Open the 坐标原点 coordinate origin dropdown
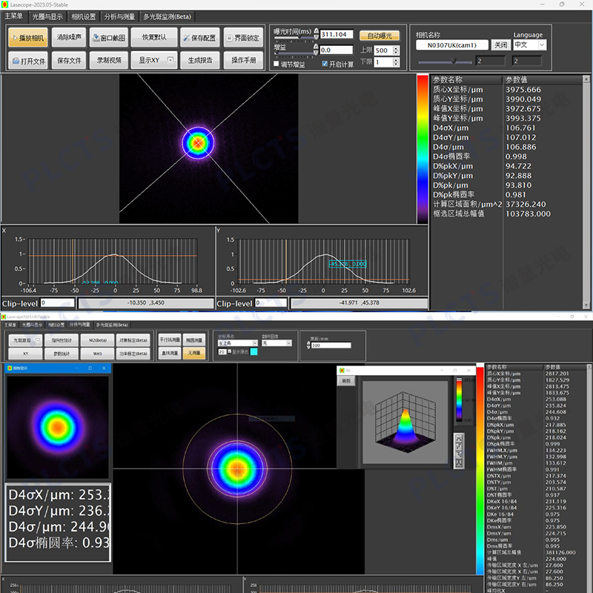593x593 pixels. coord(236,343)
